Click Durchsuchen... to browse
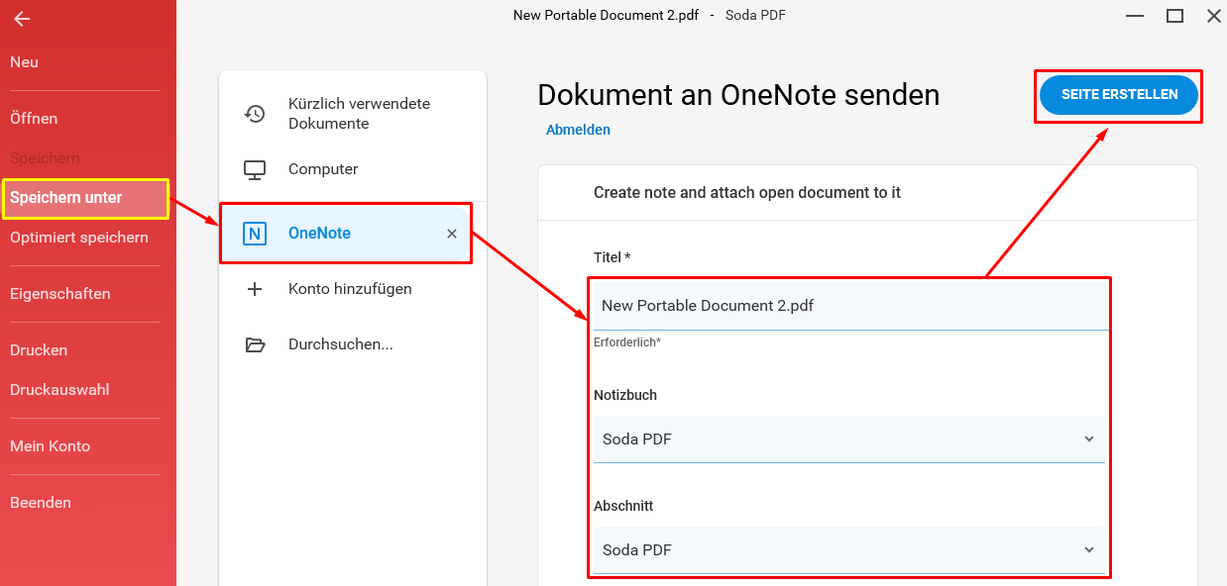This screenshot has width=1227, height=586. tap(353, 344)
